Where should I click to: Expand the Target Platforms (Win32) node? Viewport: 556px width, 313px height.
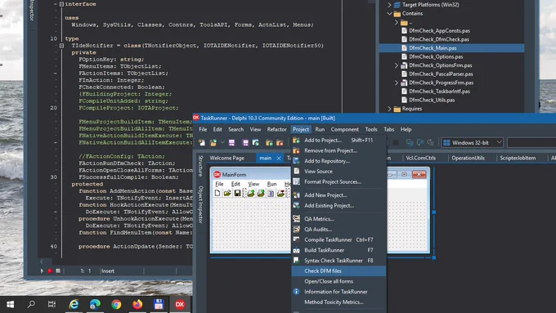(x=389, y=5)
